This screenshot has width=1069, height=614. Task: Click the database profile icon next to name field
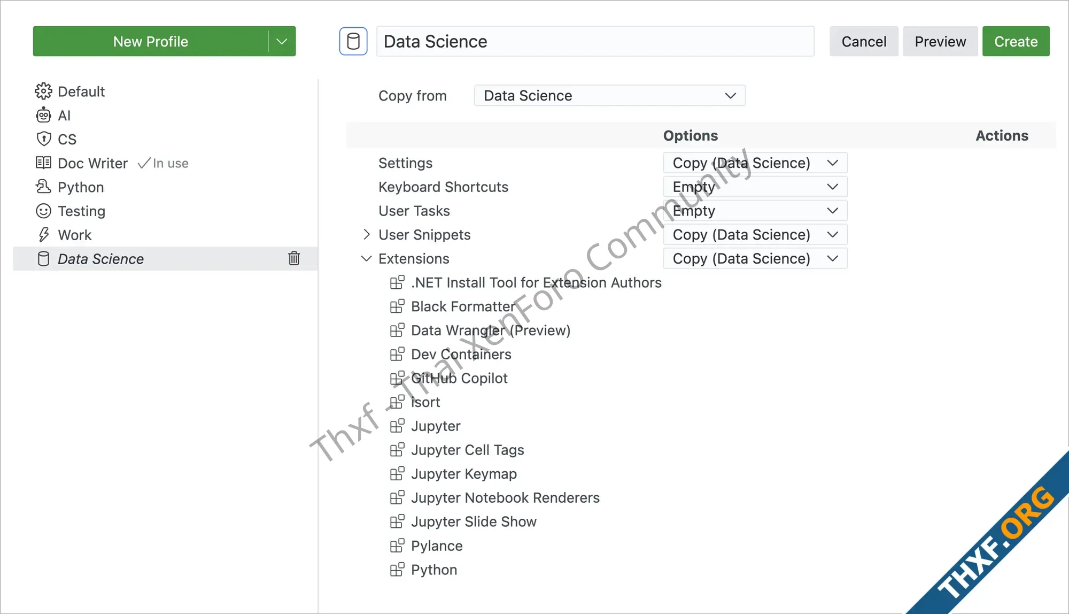(353, 41)
